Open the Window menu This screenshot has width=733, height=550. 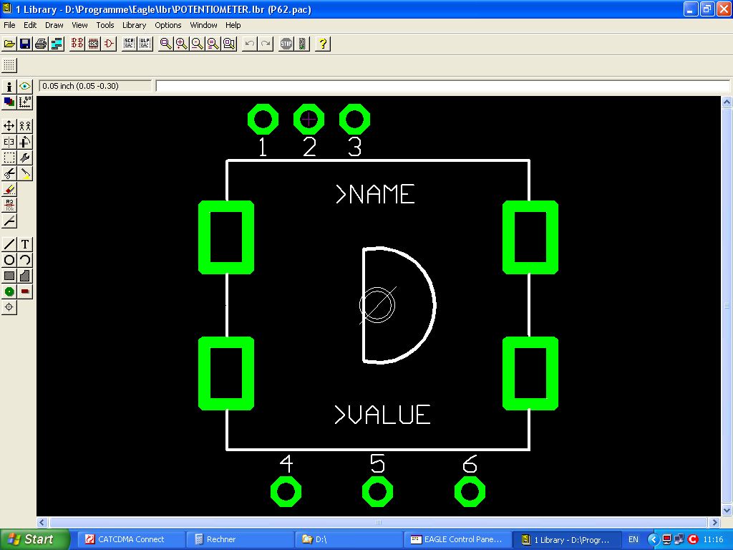[x=203, y=25]
